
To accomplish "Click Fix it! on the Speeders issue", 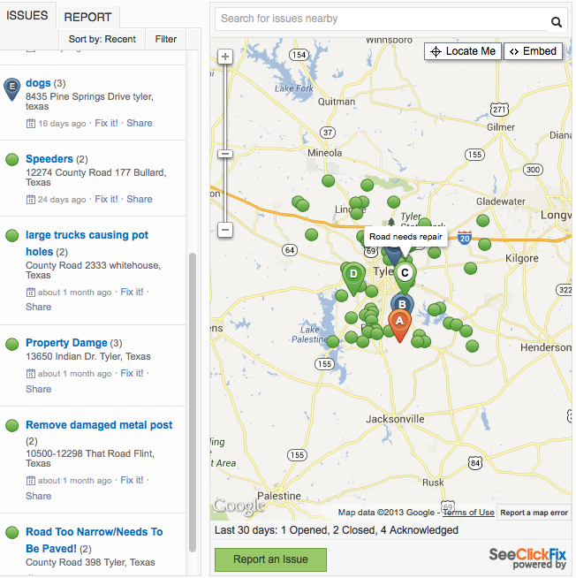I will [x=106, y=199].
